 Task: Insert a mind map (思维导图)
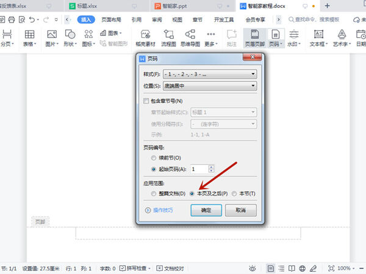pos(190,38)
